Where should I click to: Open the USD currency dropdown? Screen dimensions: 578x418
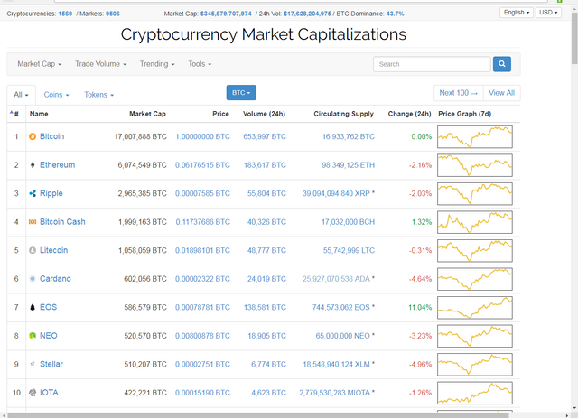[548, 13]
